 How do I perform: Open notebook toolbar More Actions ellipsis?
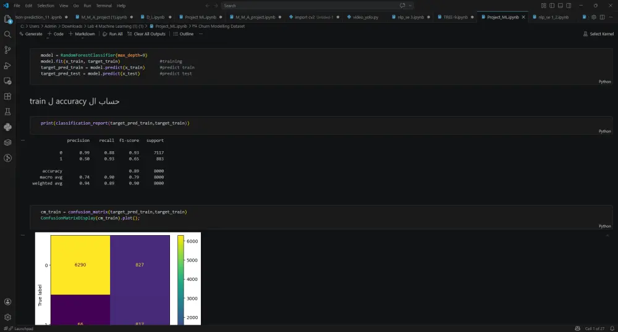pos(201,34)
